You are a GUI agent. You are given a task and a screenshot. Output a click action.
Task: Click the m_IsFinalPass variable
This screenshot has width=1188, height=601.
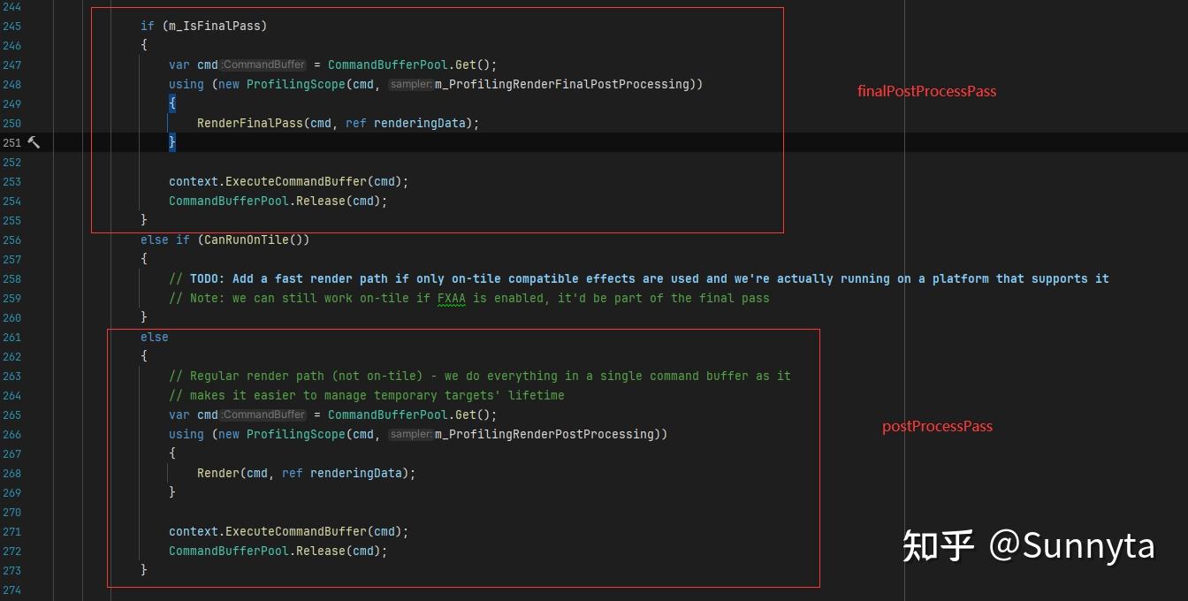pyautogui.click(x=211, y=26)
